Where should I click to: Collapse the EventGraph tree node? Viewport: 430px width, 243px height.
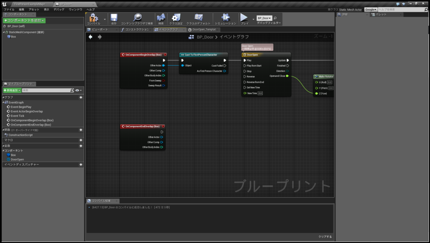click(3, 102)
